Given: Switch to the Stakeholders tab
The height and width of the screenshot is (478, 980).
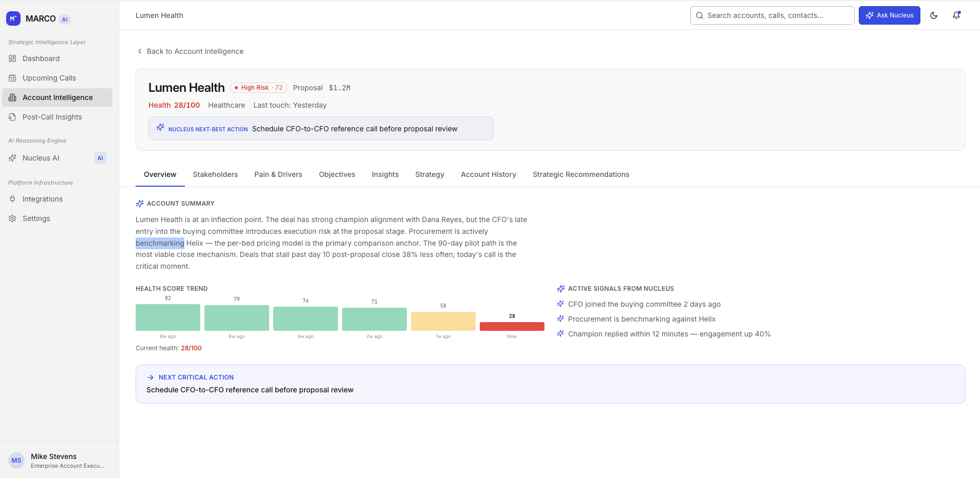Looking at the screenshot, I should click(x=215, y=174).
